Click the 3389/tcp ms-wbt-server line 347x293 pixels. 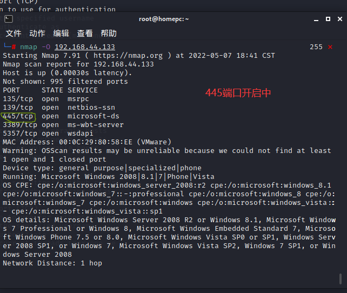tap(63, 125)
